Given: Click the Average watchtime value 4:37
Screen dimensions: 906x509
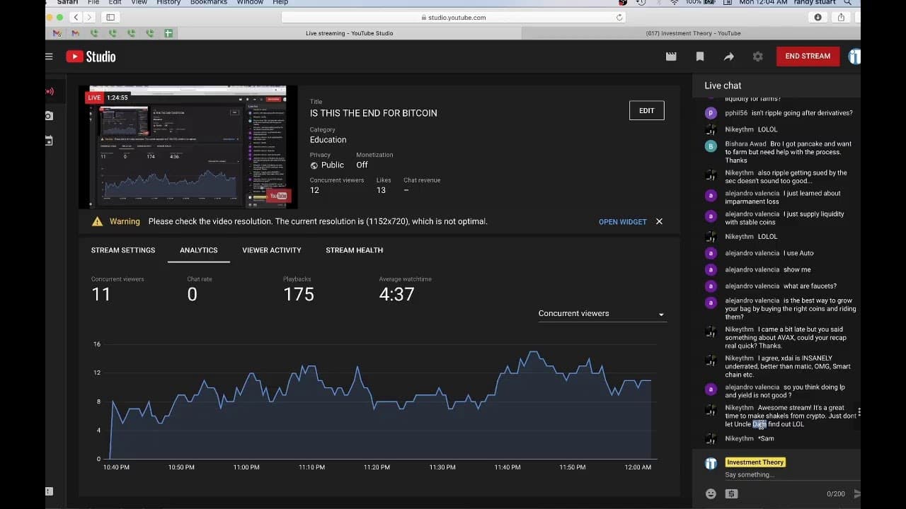Looking at the screenshot, I should (396, 295).
